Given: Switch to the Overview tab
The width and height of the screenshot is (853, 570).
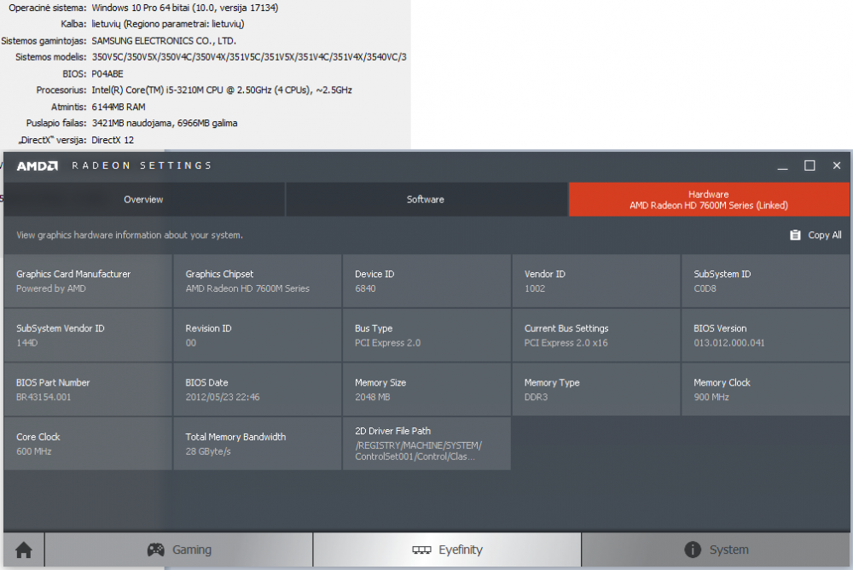Looking at the screenshot, I should [143, 200].
